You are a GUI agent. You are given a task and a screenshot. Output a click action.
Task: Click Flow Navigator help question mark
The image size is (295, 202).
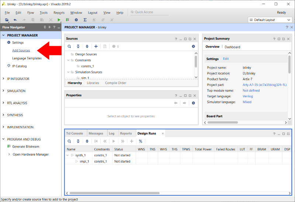54,27
